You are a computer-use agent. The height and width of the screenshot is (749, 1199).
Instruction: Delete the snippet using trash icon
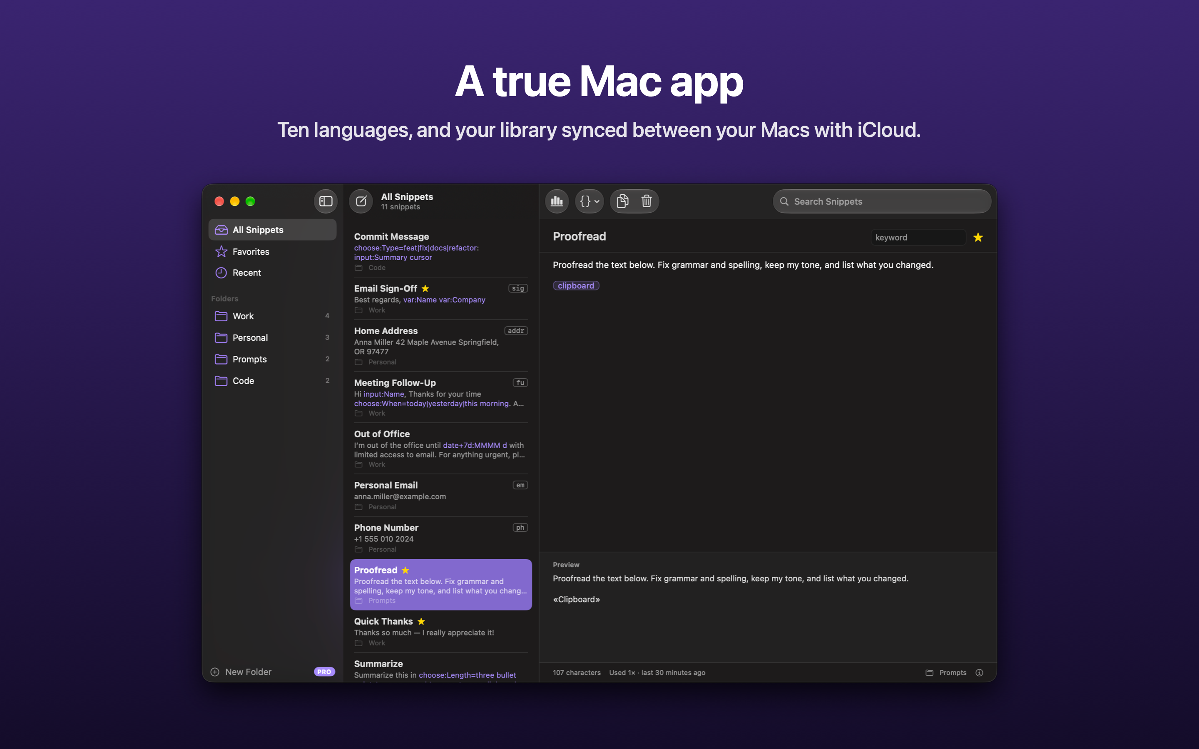coord(647,201)
